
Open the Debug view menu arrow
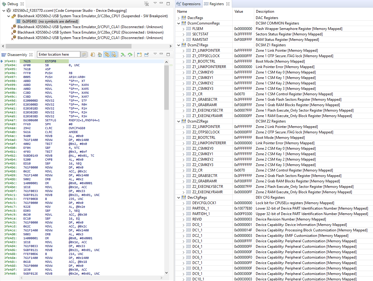[155, 3]
